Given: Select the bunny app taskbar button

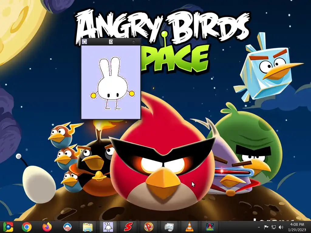Looking at the screenshot, I should click(108, 227).
